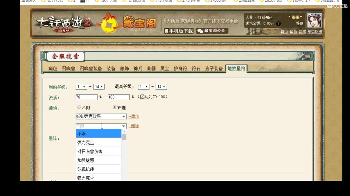This screenshot has width=350, height=196.
Task: Open the 藏宝阁公众 WeChat account button
Action: (x=212, y=31)
